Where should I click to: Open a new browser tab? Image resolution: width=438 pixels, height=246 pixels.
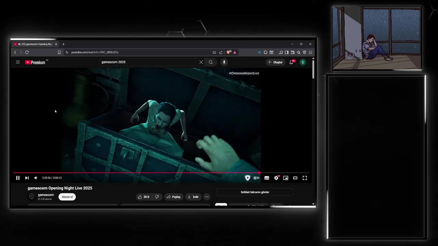click(63, 44)
